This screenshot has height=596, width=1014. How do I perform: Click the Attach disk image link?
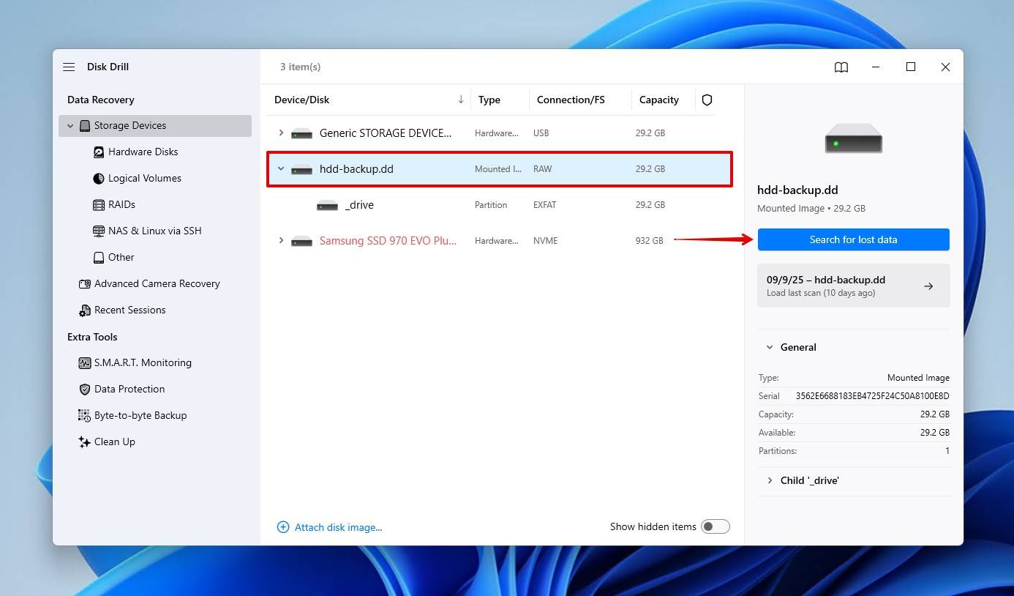point(338,527)
